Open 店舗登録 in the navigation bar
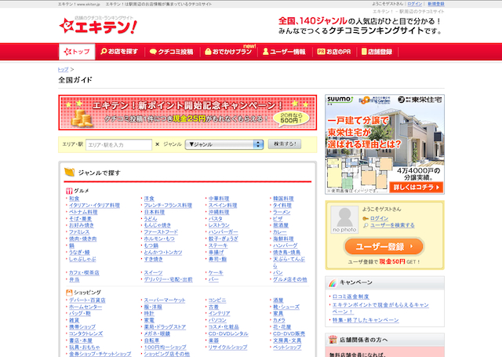 point(376,52)
